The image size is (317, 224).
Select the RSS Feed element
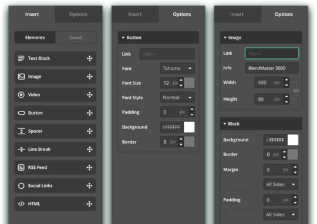[x=55, y=168]
